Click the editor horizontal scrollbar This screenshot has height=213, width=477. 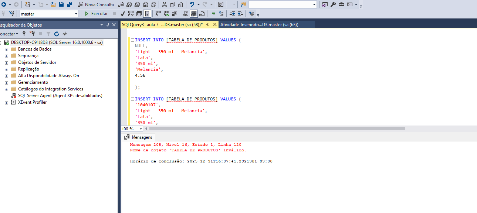[x=277, y=129]
